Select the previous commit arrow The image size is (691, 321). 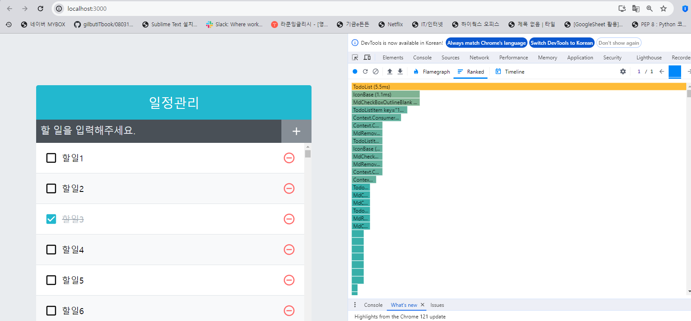[662, 71]
